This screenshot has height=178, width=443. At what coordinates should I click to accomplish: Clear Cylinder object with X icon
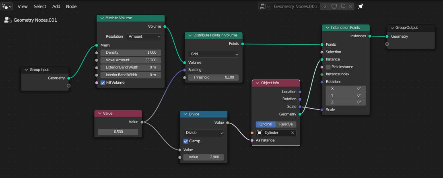293,133
